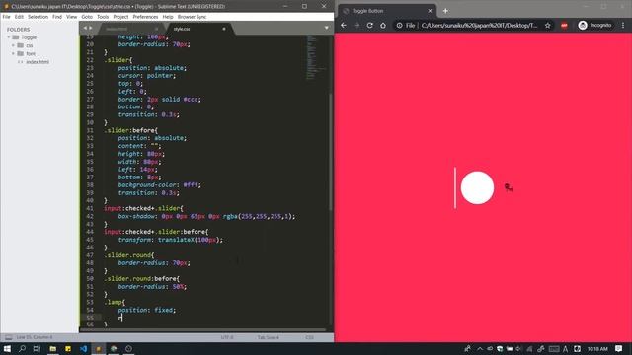Viewport: 632px width, 355px height.
Task: Switch to the style.css editor tab
Action: click(182, 29)
